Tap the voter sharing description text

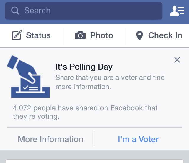click(110, 82)
